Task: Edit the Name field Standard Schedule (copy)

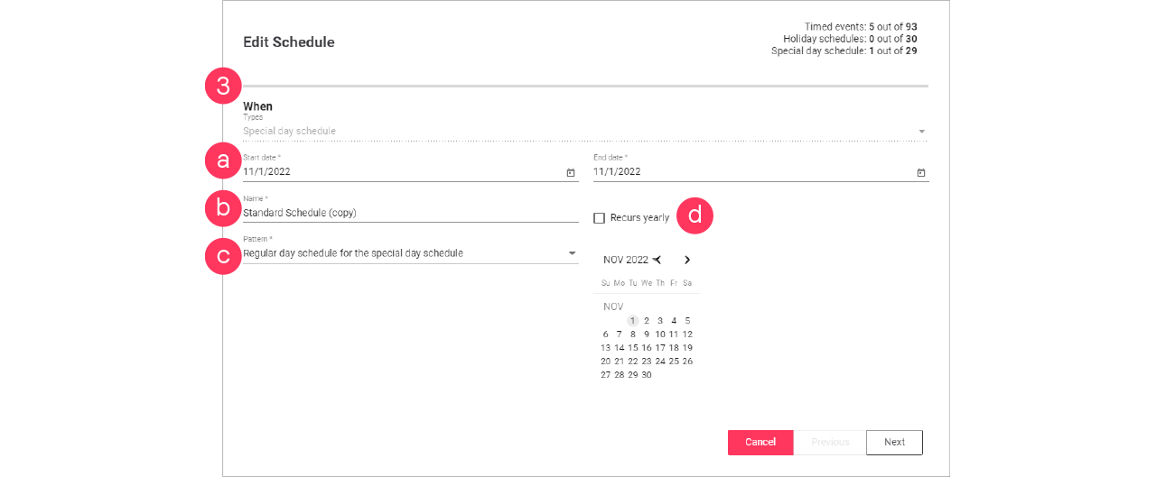Action: coord(411,214)
